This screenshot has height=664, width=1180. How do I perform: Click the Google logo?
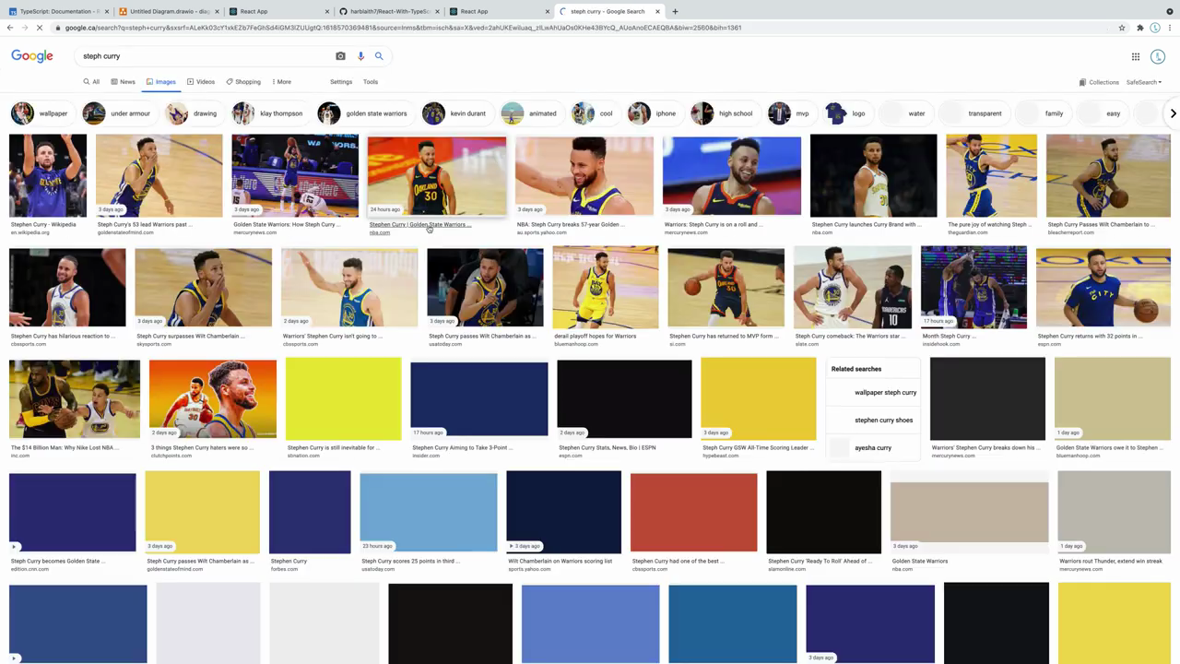tap(32, 56)
